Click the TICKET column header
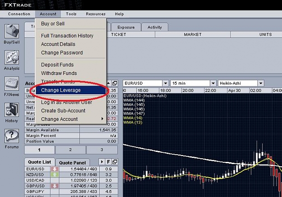 coord(119,35)
